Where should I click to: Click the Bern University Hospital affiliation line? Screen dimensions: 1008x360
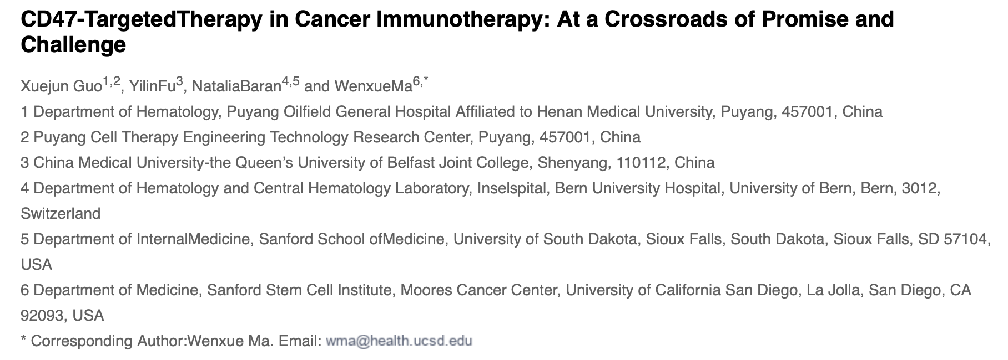click(480, 188)
